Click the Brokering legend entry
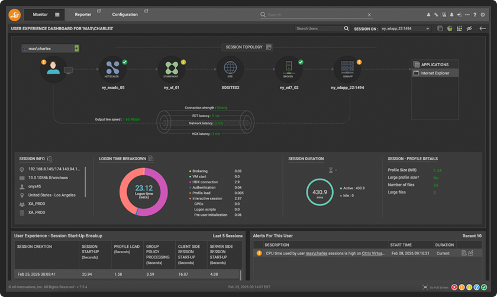The image size is (497, 297). pos(200,171)
